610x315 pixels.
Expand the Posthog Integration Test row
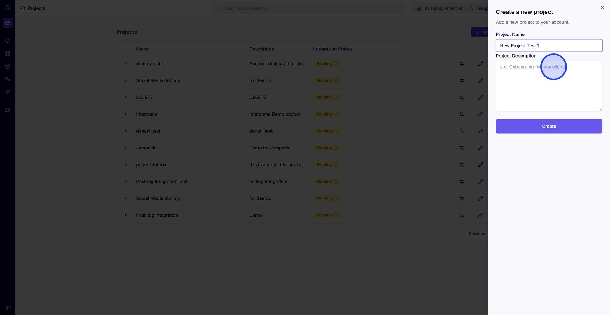coord(125,182)
